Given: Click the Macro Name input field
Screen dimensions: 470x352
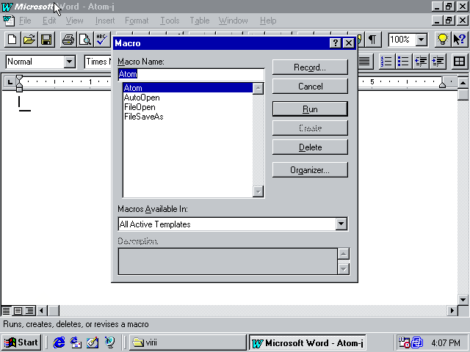Looking at the screenshot, I should [191, 74].
